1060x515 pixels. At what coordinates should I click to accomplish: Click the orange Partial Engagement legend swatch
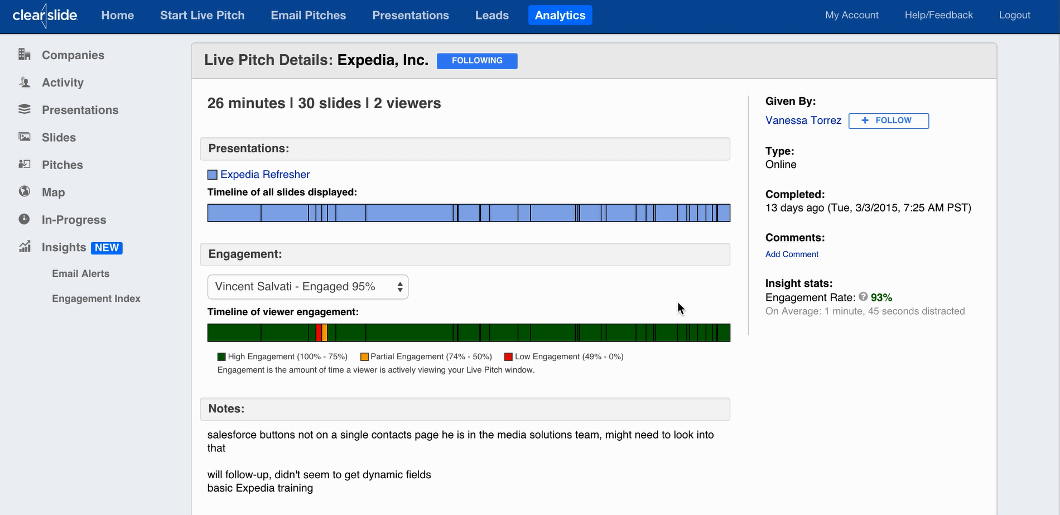click(364, 357)
